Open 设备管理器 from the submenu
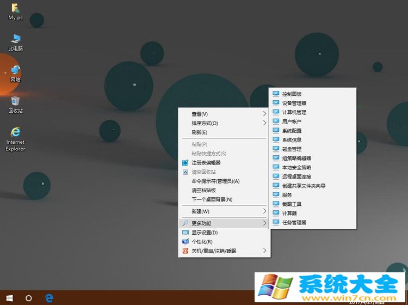This screenshot has height=305, width=408. (312, 103)
